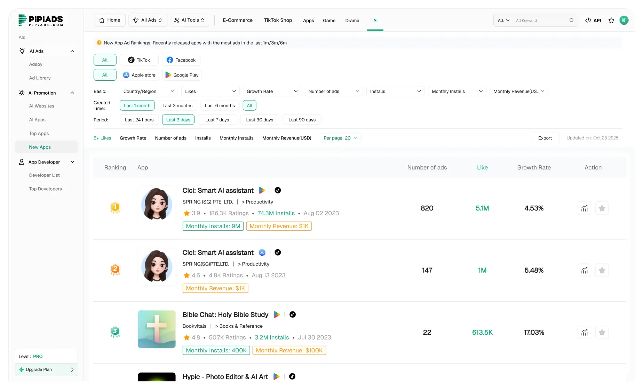Open the Country/Region dropdown
The image size is (644, 390).
[149, 91]
